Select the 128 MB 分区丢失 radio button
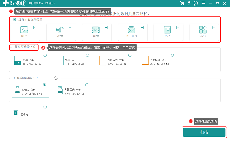 [130, 55]
